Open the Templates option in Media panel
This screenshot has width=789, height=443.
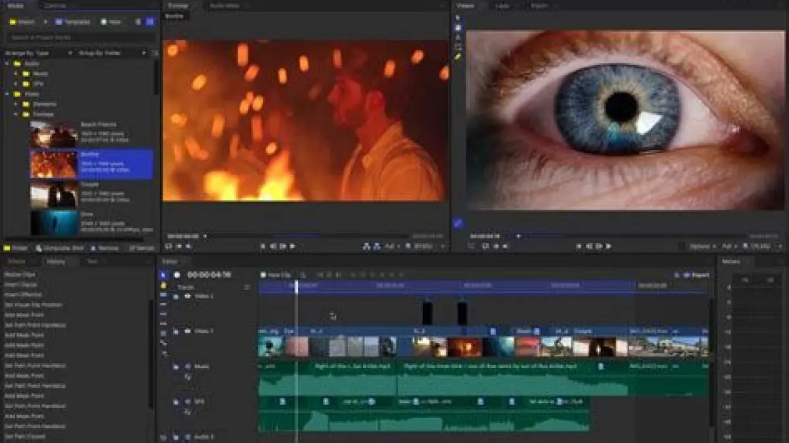pyautogui.click(x=72, y=22)
